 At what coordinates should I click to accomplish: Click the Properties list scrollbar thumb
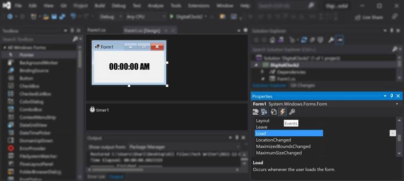[x=399, y=138]
